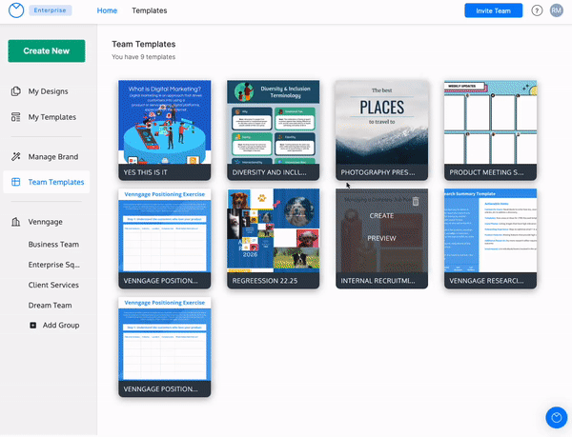Open the Diversity and Inclusion template thumbnail
The image size is (572, 437).
click(x=273, y=122)
